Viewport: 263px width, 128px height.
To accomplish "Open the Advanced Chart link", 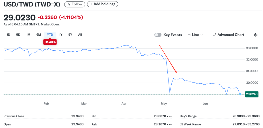I will click(x=231, y=35).
